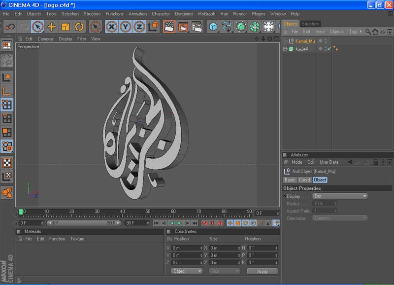Select the Use Texture Axis tool
394x285 pixels.
click(x=7, y=177)
